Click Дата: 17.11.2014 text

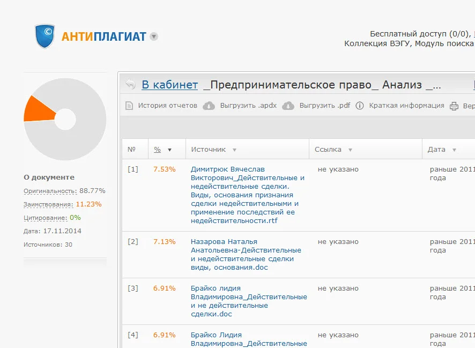tap(53, 231)
